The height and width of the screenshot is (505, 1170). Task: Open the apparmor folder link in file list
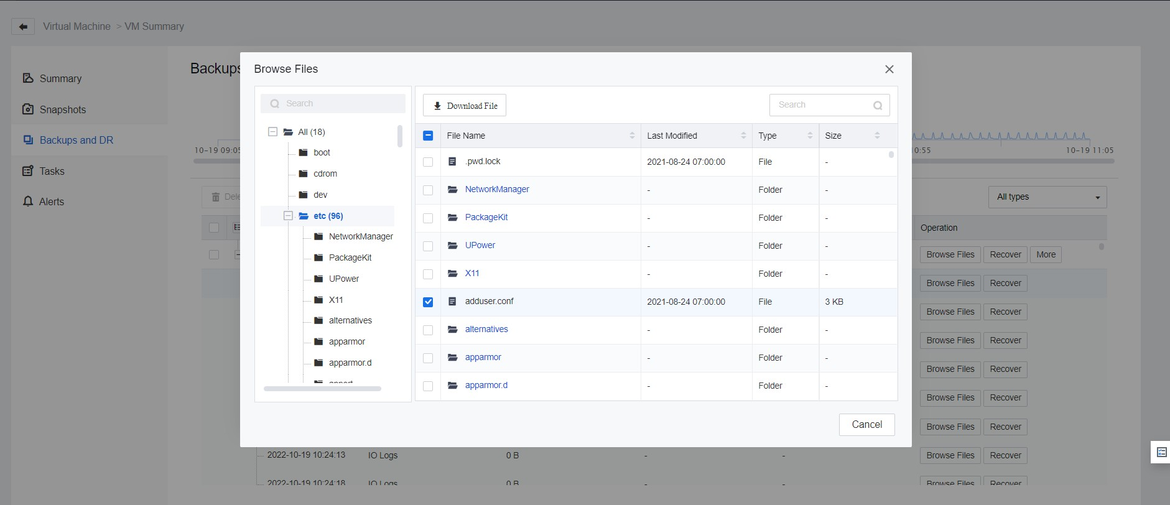click(x=483, y=357)
